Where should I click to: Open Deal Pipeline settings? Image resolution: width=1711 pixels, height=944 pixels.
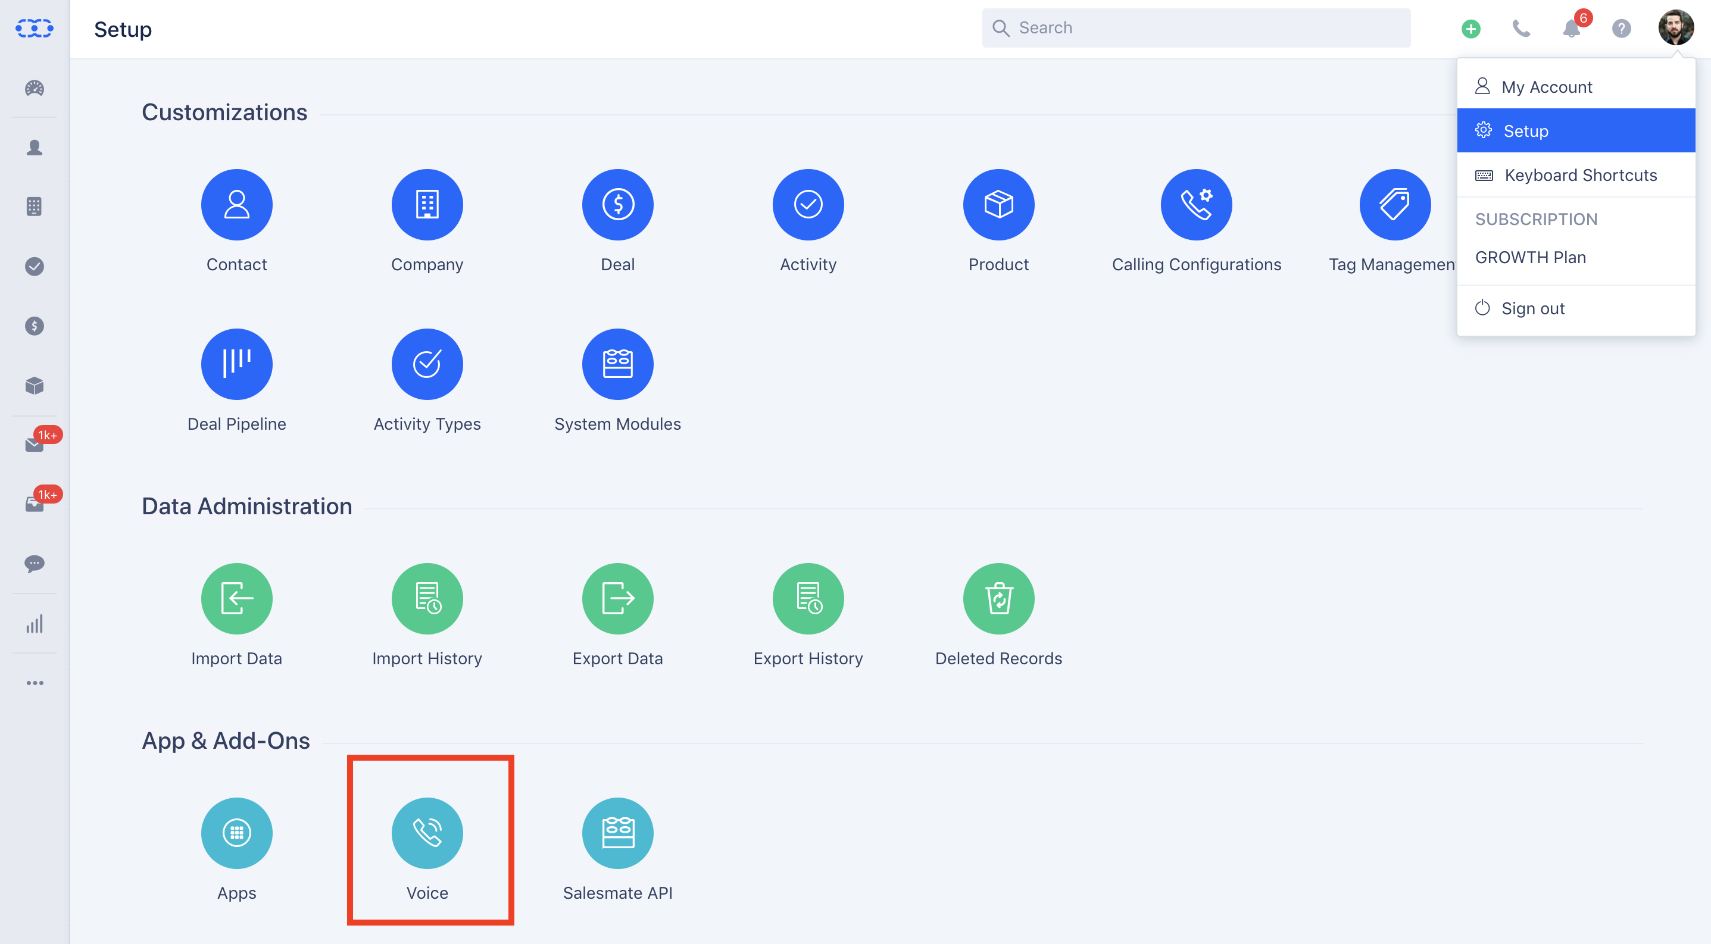tap(236, 364)
